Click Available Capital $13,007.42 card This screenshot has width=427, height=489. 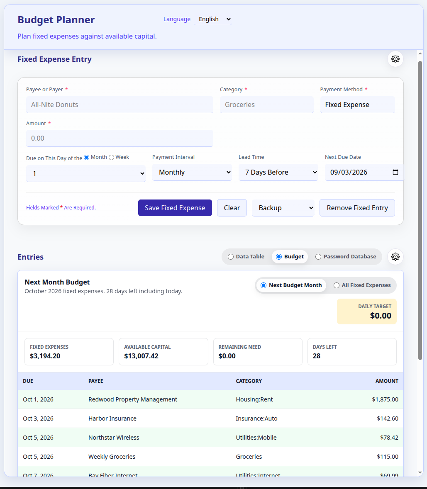[163, 352]
